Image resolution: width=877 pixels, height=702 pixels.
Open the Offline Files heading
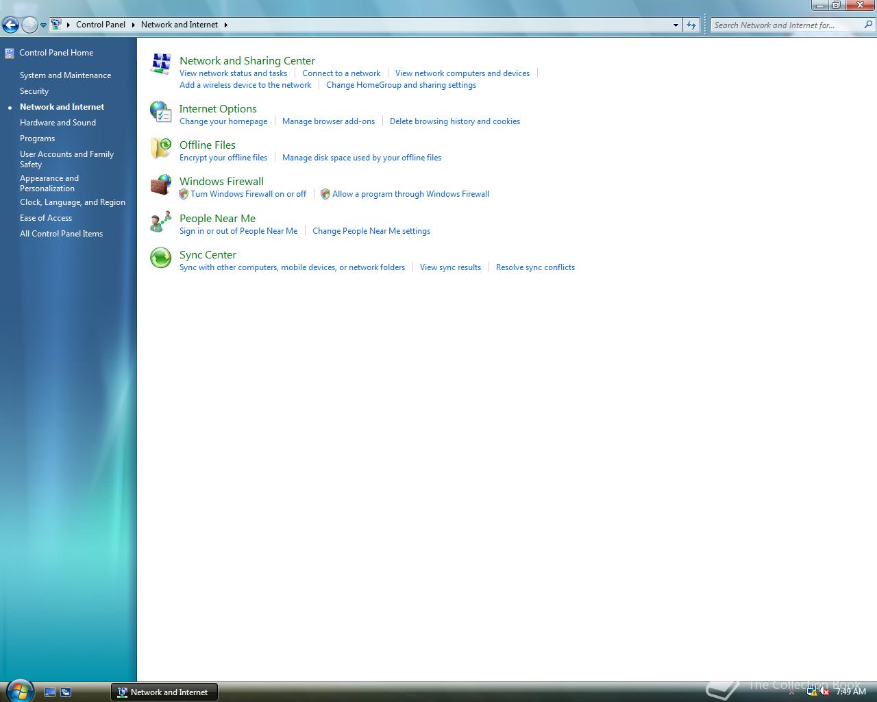pyautogui.click(x=208, y=145)
